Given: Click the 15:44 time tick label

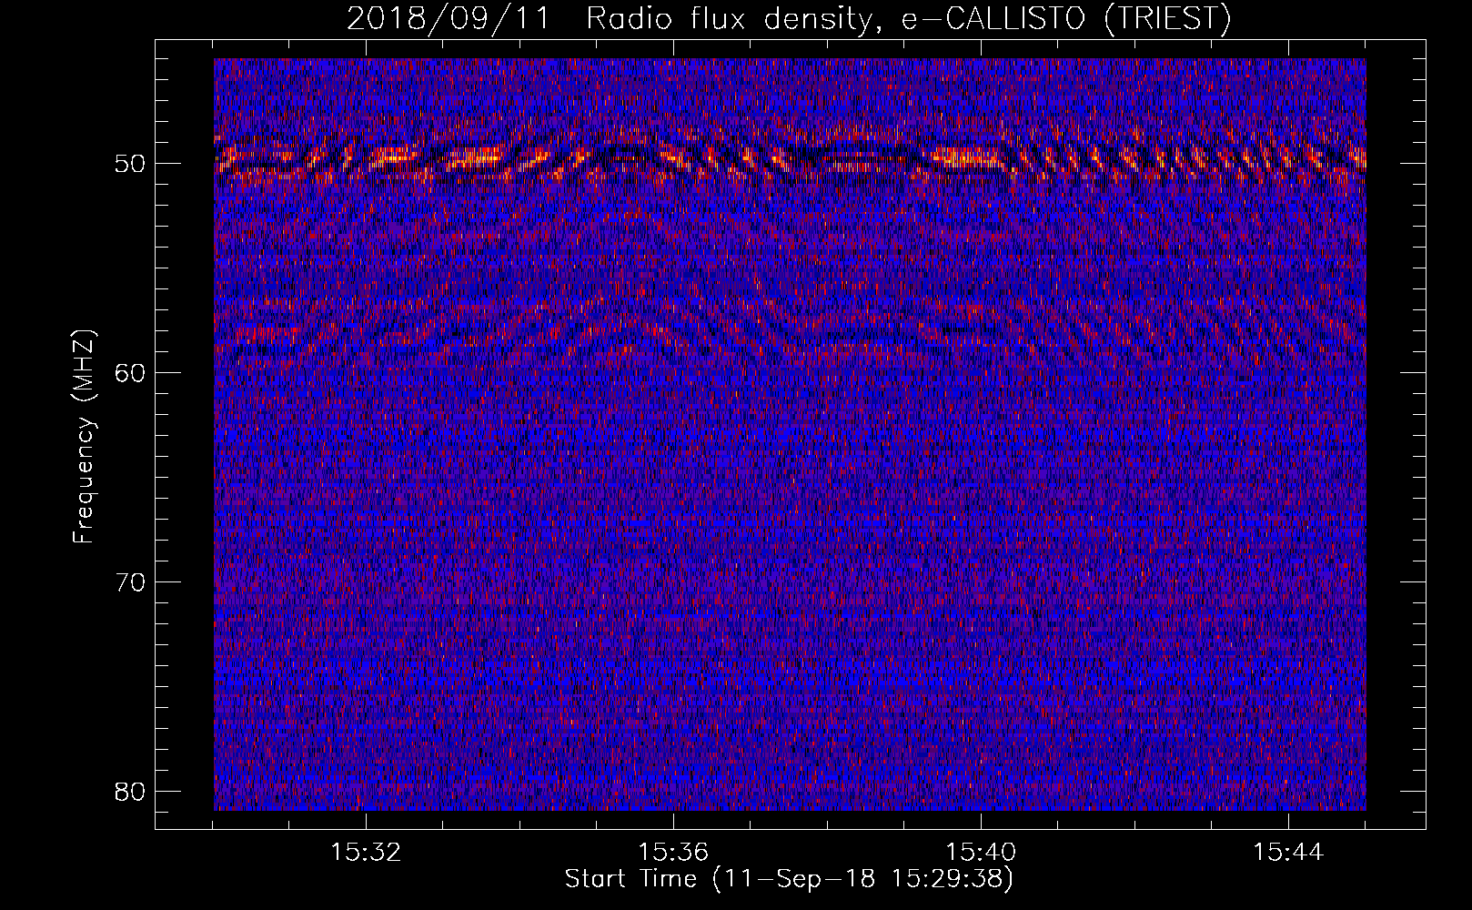Looking at the screenshot, I should [x=1288, y=853].
